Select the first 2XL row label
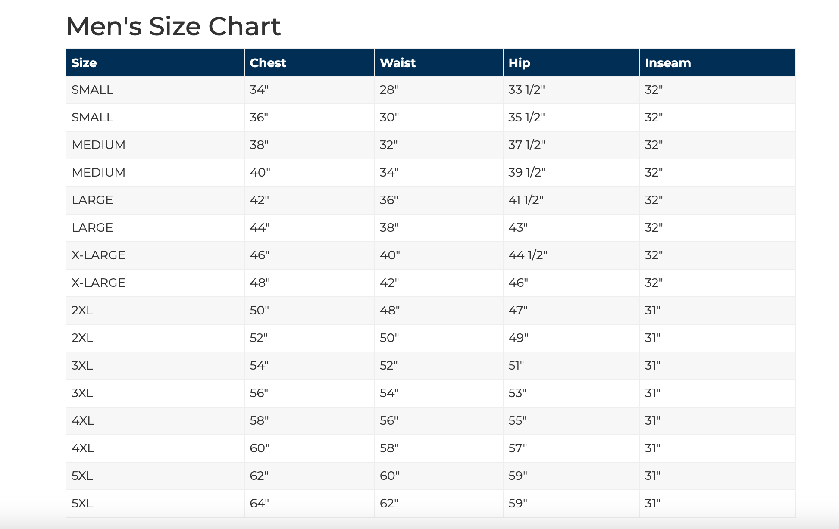This screenshot has height=529, width=839. click(82, 311)
